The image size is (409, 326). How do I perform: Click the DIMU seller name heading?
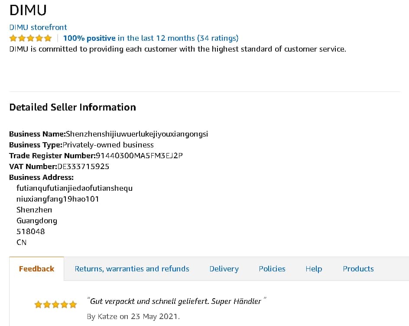(x=28, y=10)
